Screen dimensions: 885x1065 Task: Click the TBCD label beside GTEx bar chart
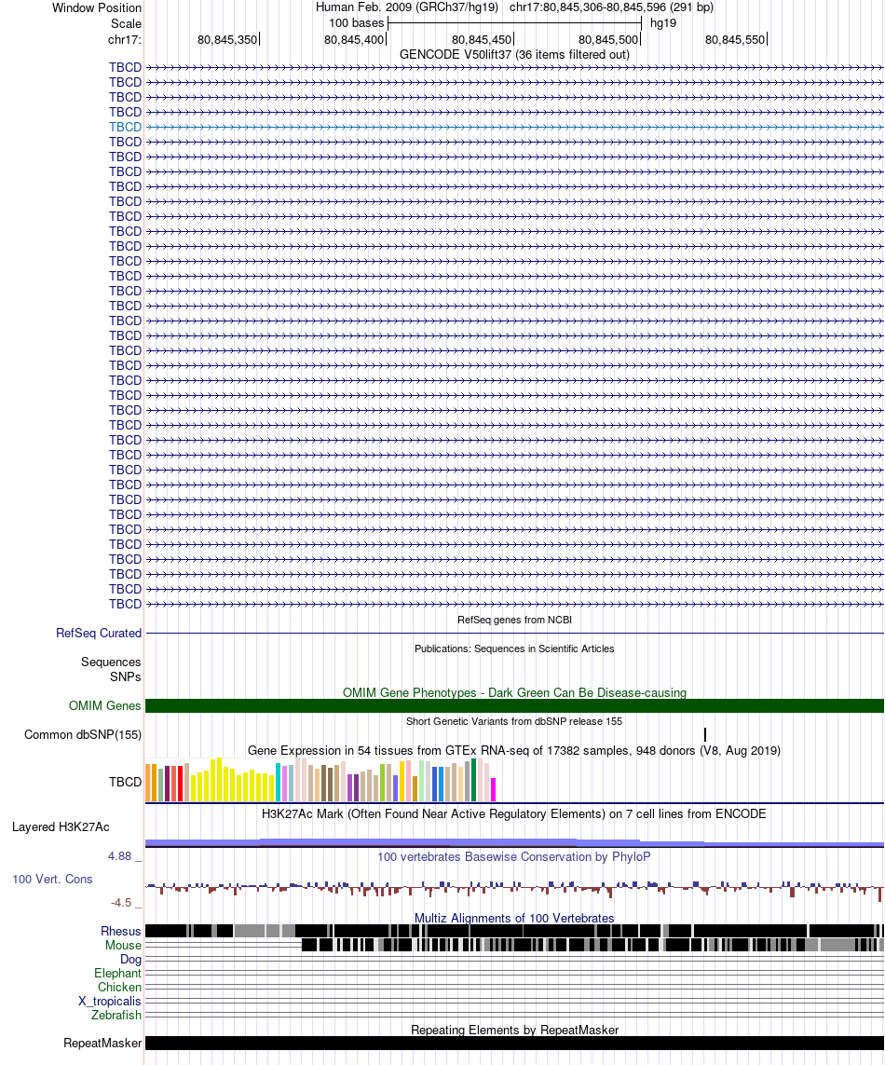click(x=125, y=783)
